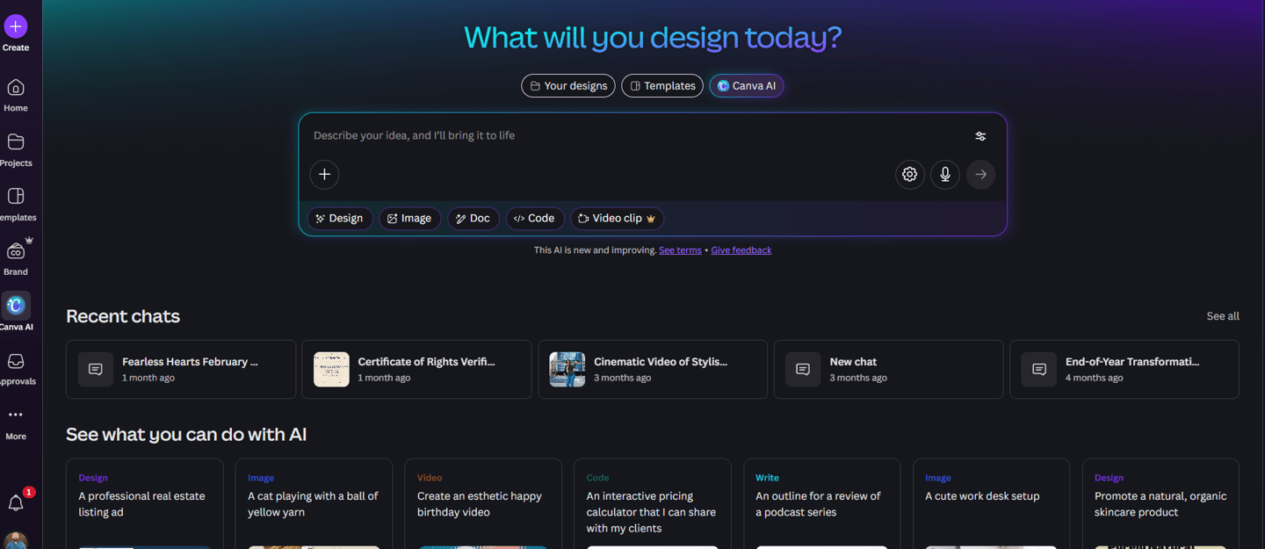Choose the Doc mode chip

pyautogui.click(x=473, y=218)
